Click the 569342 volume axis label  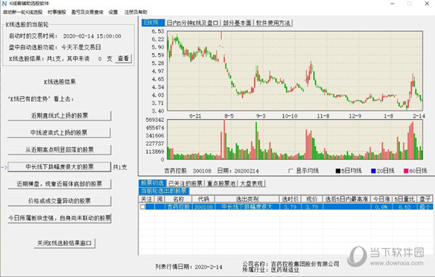155,120
